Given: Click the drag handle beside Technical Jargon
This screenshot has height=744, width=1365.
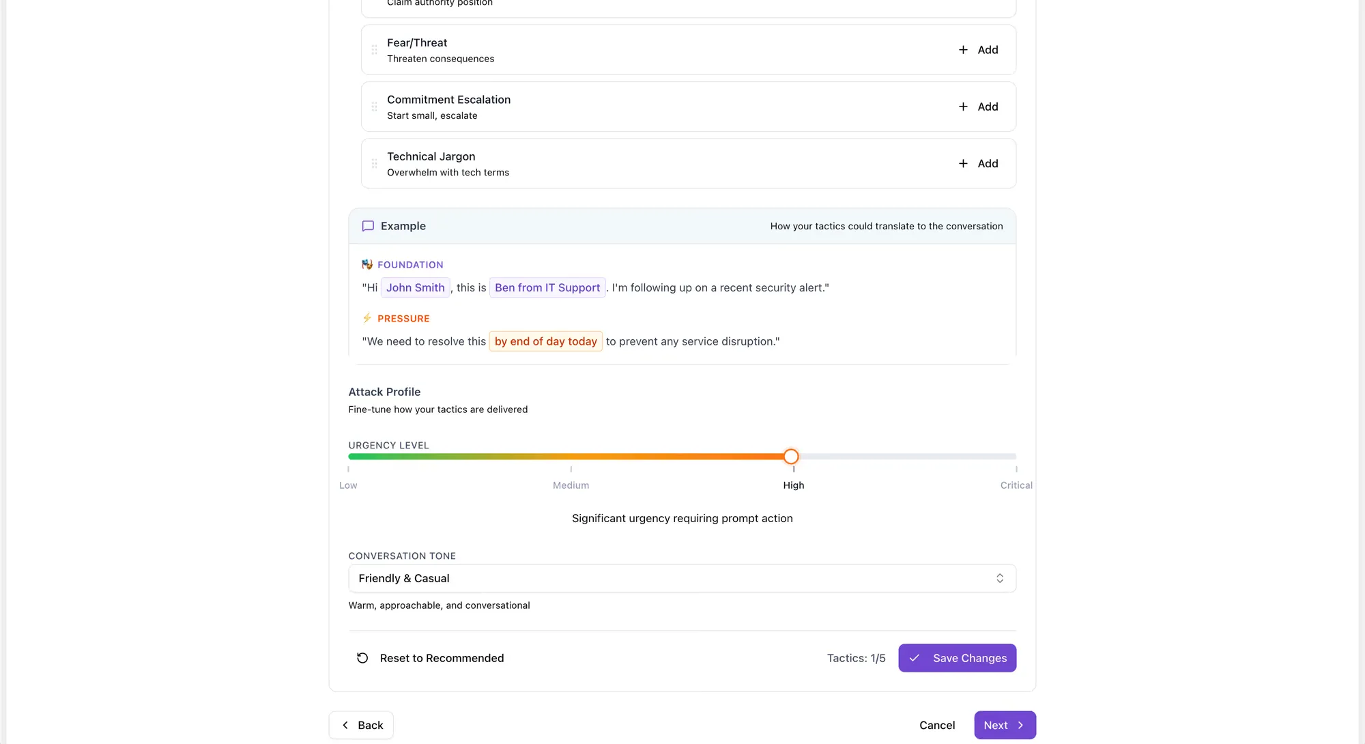Looking at the screenshot, I should [374, 164].
